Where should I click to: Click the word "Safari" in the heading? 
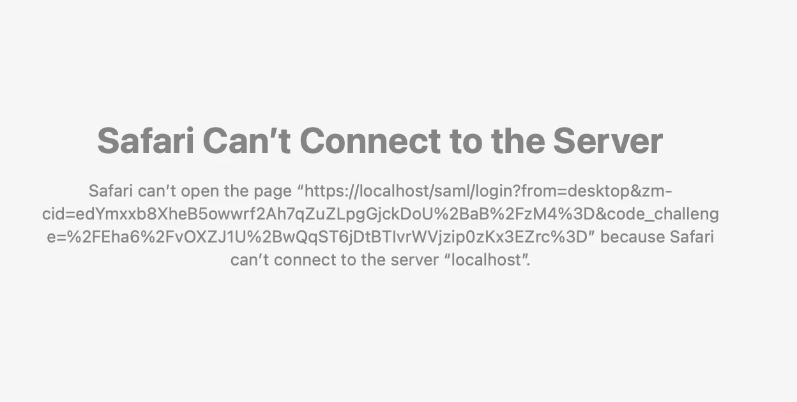146,141
